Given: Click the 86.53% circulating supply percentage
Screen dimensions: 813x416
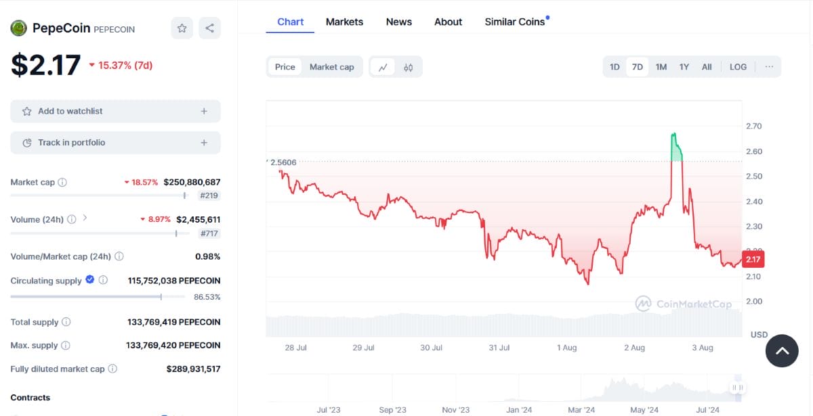Looking at the screenshot, I should click(207, 297).
